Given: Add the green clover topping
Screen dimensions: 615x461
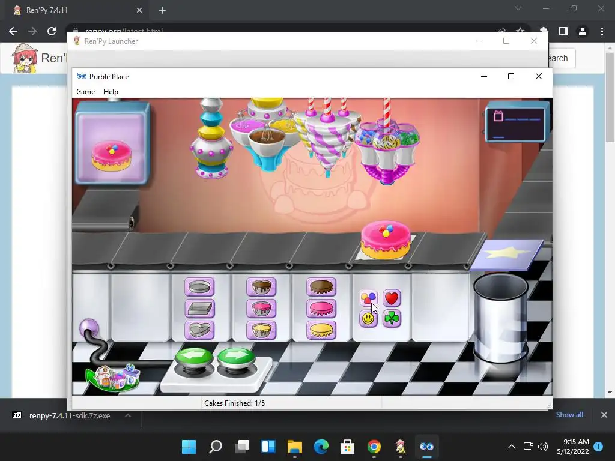Looking at the screenshot, I should 392,318.
